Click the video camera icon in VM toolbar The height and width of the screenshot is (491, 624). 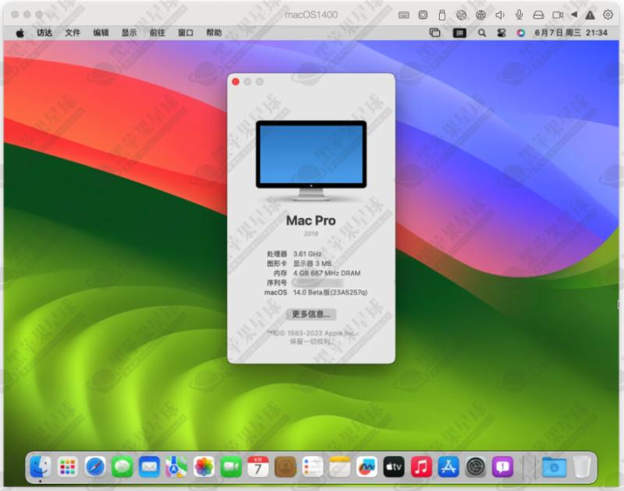click(558, 15)
